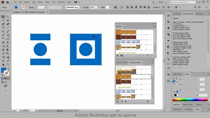Open the Brush Libraries menu icon in Brushes panel

117,55
